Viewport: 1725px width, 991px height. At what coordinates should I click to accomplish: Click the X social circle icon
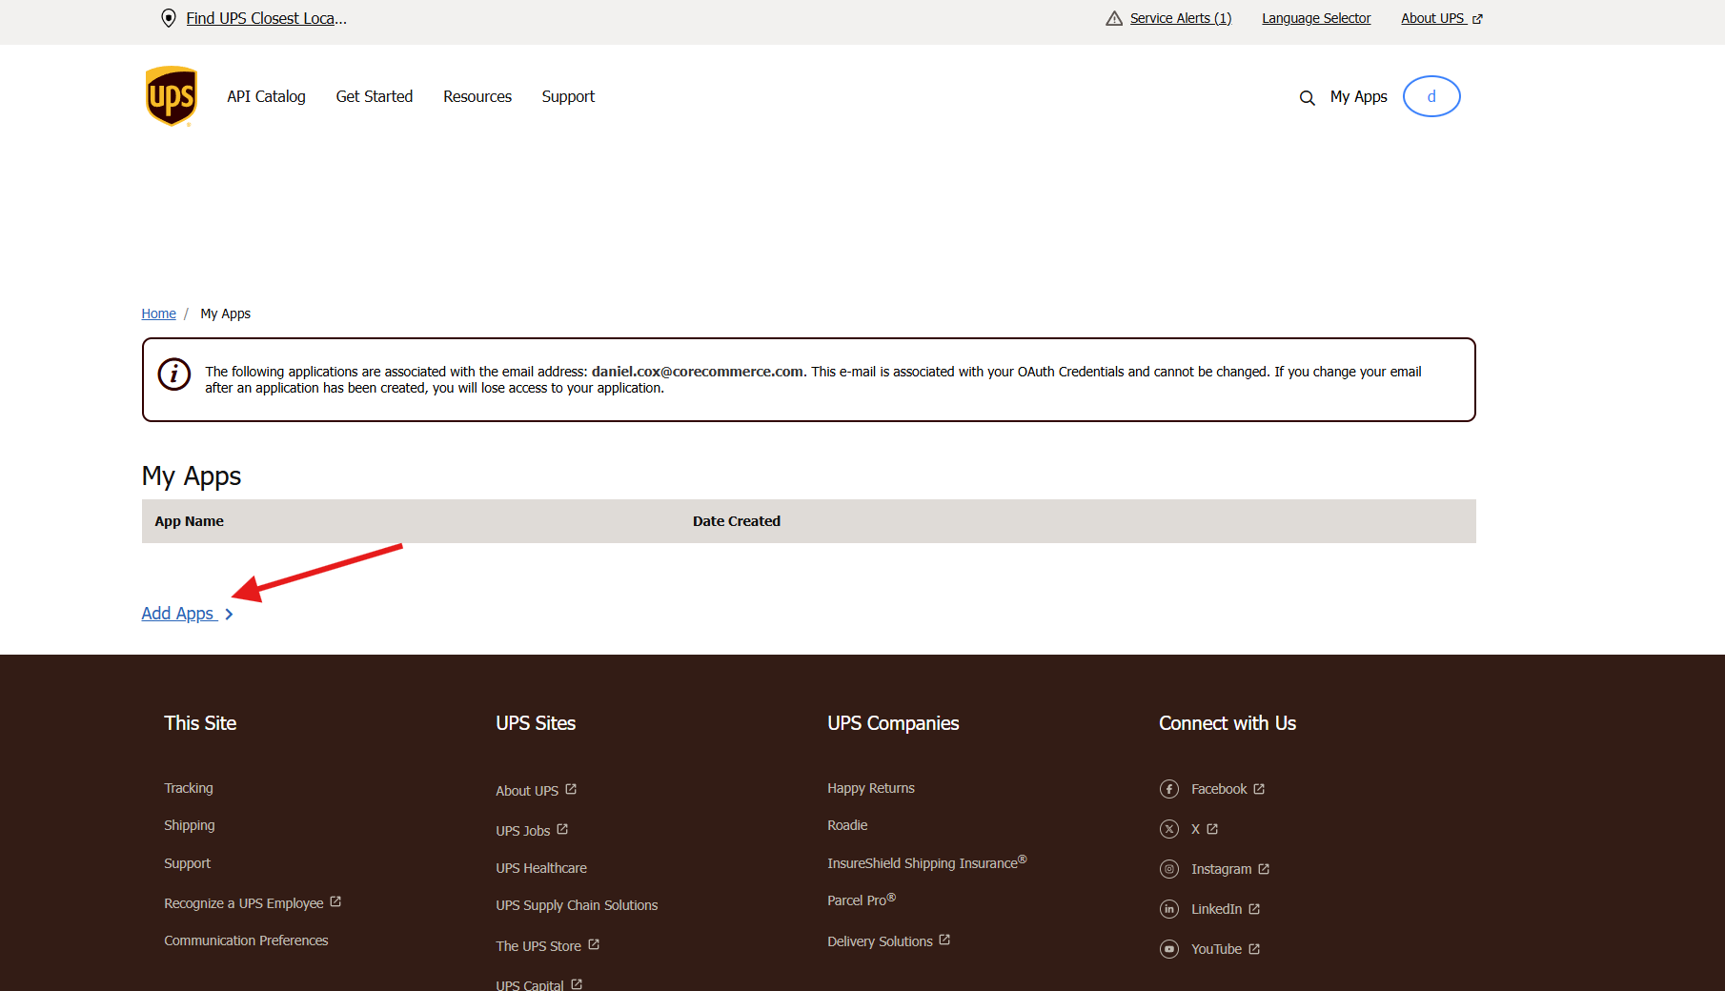pyautogui.click(x=1169, y=829)
